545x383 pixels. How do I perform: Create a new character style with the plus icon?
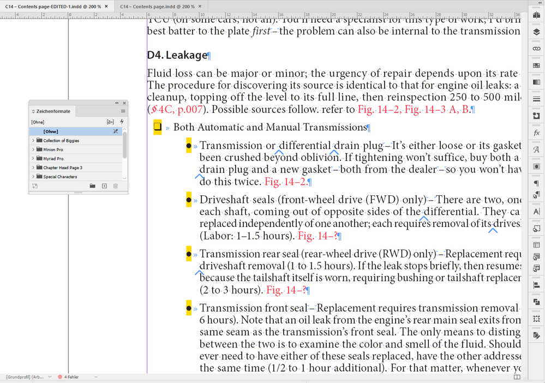click(104, 186)
